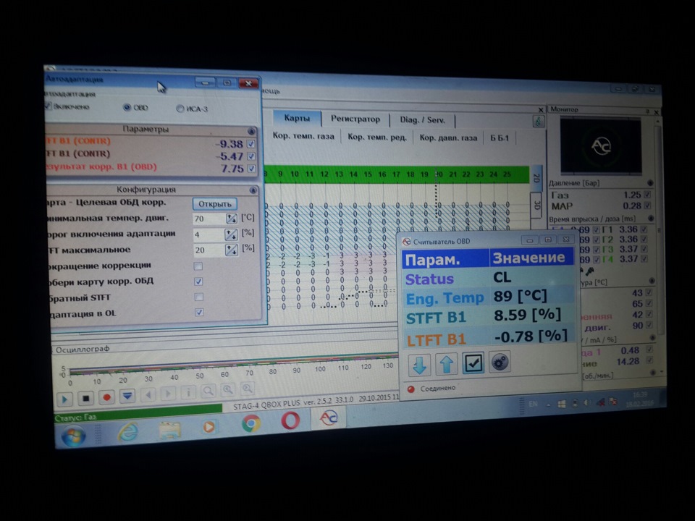Click the AC STAG taskbar icon
Screen dimensions: 695x521
point(329,418)
